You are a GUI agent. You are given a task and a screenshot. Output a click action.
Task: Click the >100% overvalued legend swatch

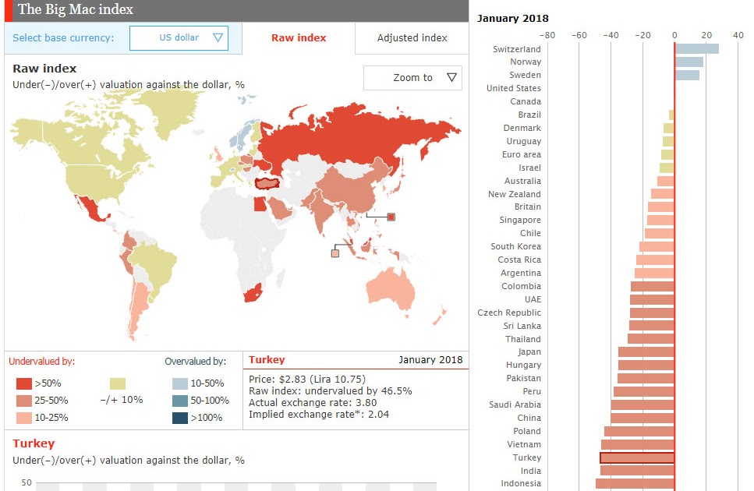point(180,418)
